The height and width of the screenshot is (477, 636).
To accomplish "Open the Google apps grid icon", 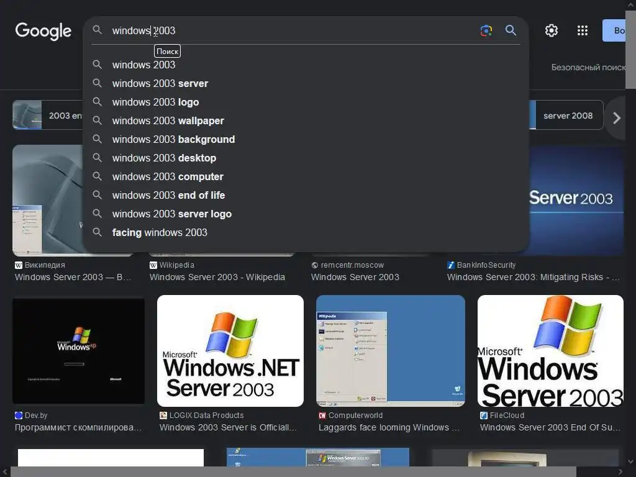I will (x=583, y=30).
